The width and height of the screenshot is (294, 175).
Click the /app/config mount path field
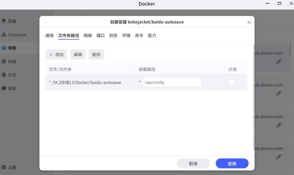point(171,82)
